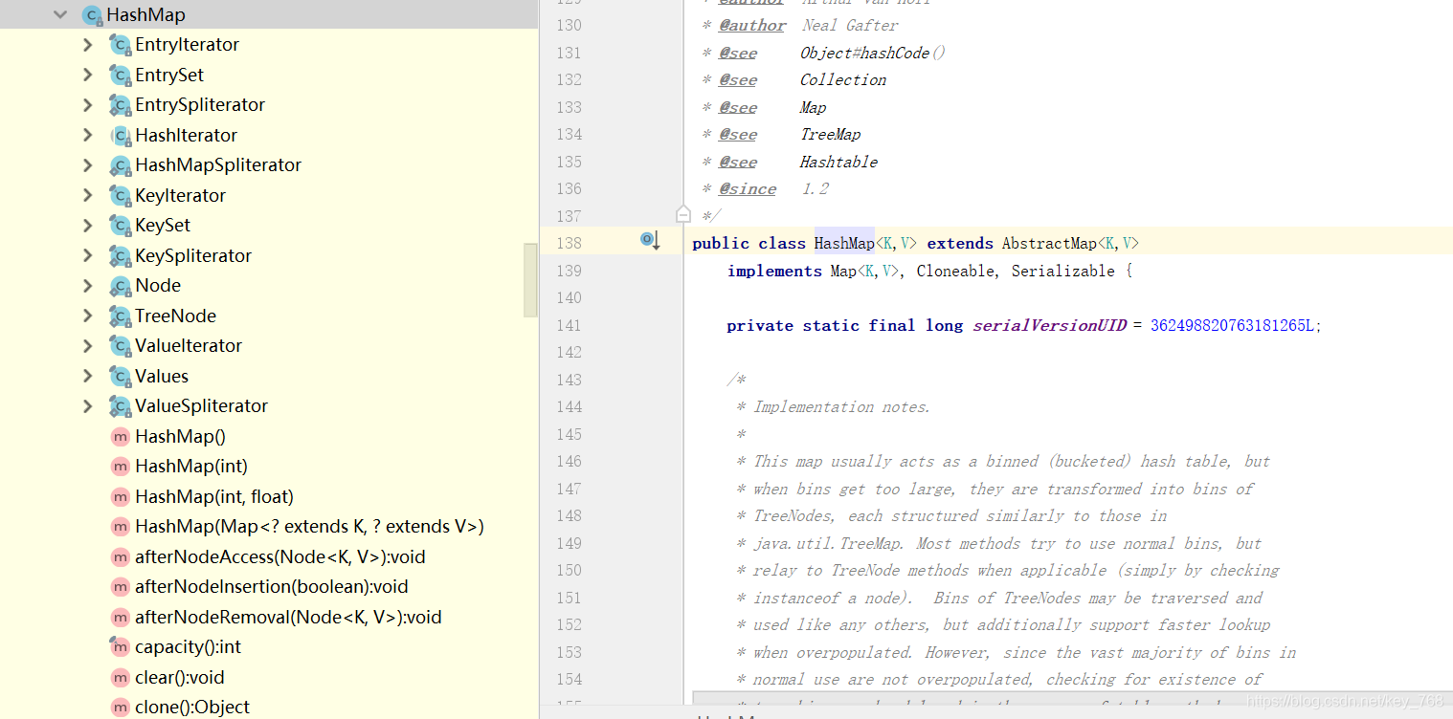Expand the KeySpliterator node
Viewport: 1453px width, 719px height.
(88, 255)
